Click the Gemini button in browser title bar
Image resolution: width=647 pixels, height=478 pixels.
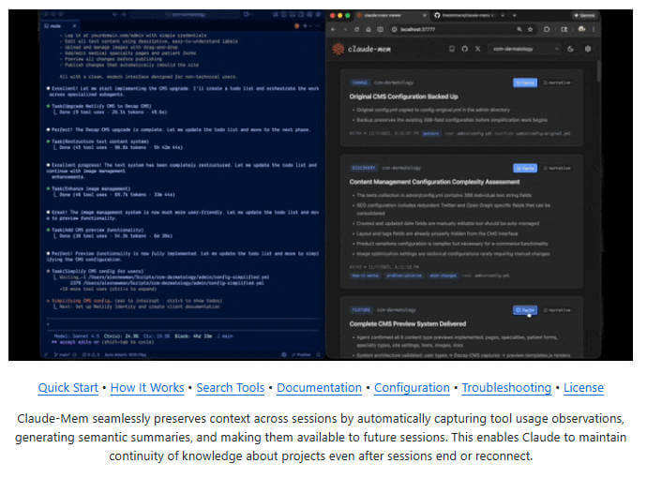[x=585, y=15]
